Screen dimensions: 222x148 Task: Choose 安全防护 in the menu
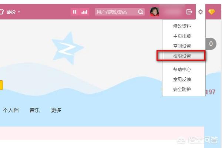[x=182, y=90]
